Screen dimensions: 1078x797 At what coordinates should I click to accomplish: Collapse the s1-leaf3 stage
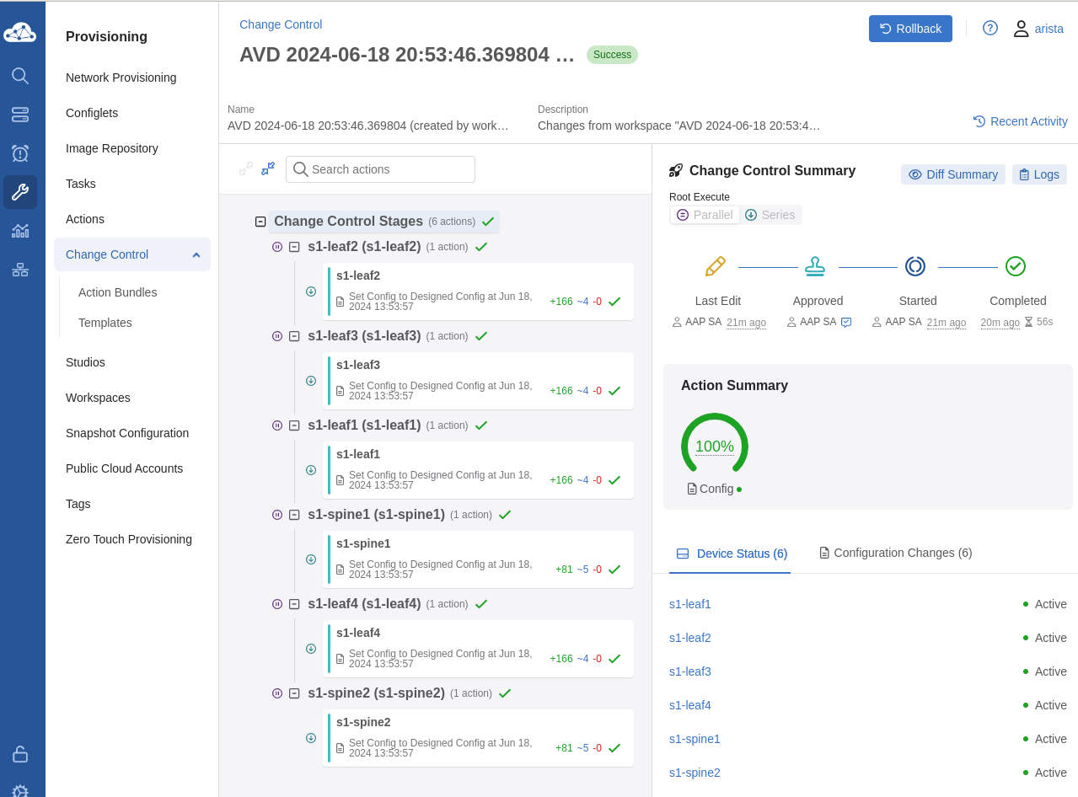(x=294, y=336)
